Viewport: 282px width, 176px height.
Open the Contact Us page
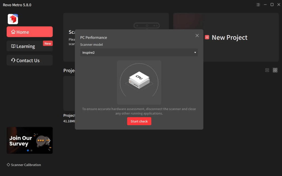[x=29, y=60]
